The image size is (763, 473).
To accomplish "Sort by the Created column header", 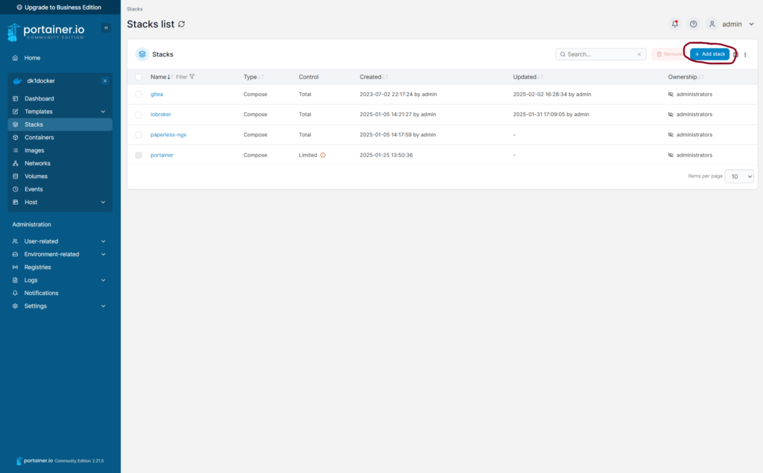I will [x=374, y=77].
